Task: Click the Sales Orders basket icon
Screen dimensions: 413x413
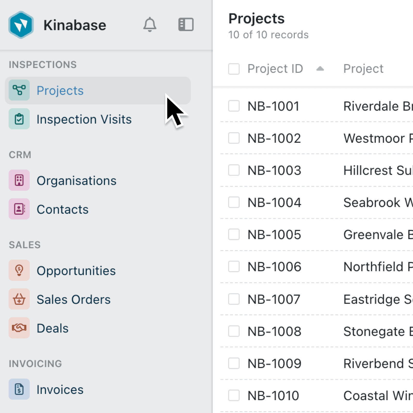Action: coord(19,299)
